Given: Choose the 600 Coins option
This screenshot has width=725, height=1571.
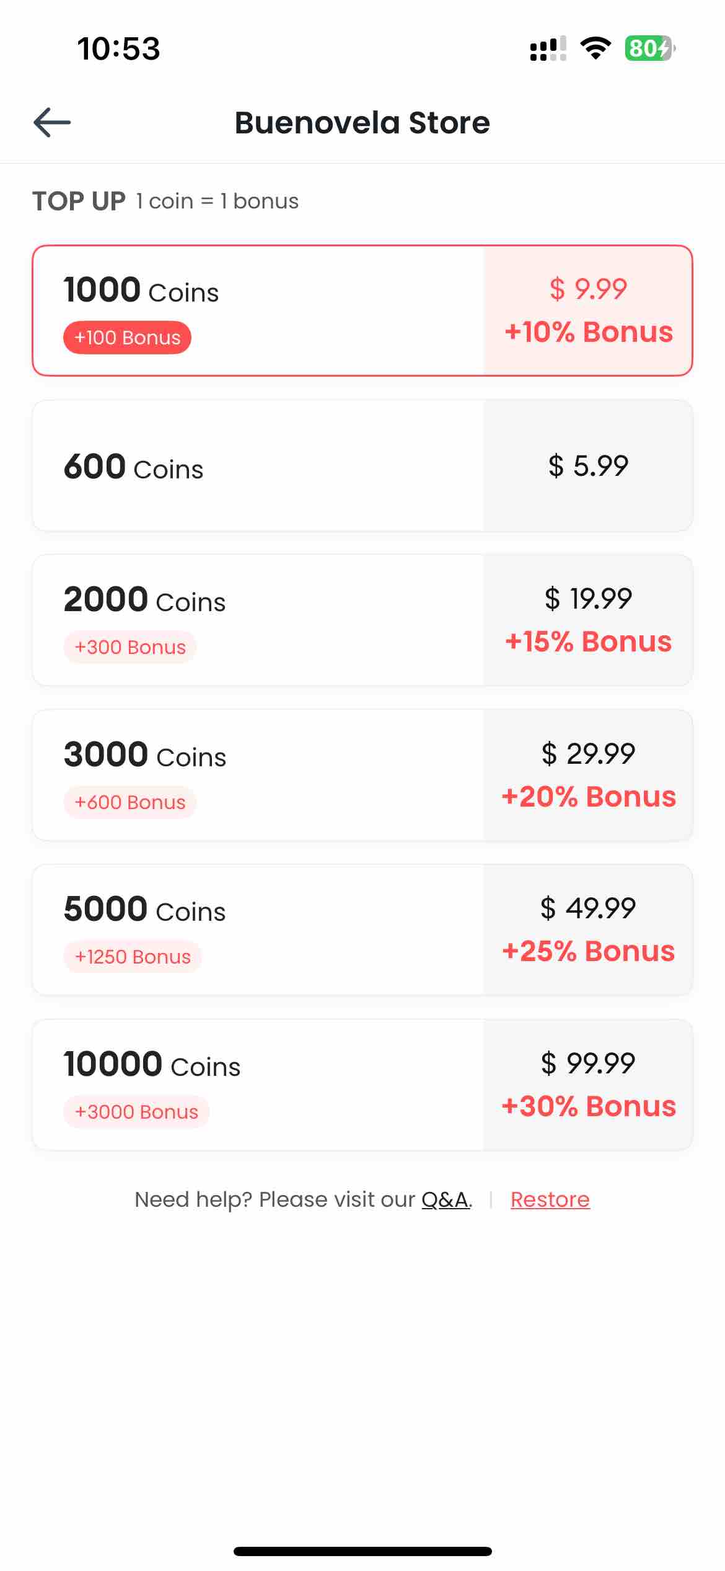Looking at the screenshot, I should pyautogui.click(x=362, y=465).
